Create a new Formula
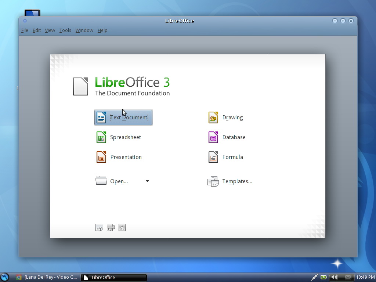376x282 pixels. [x=232, y=157]
